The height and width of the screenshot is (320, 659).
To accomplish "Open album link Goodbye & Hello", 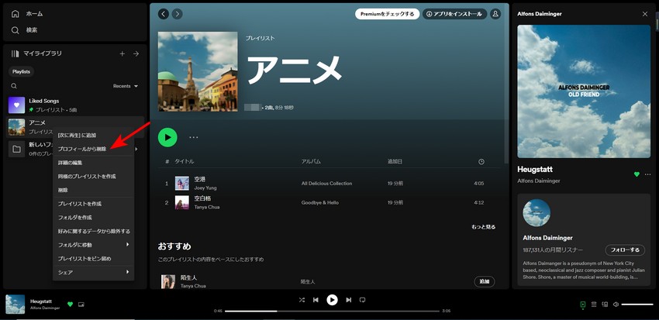I will click(320, 203).
